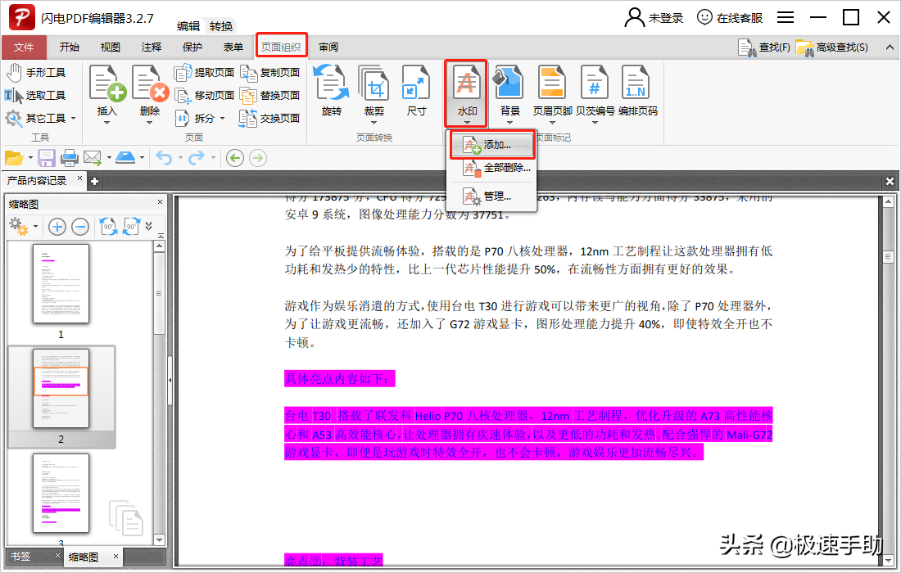Click the Print icon in quick access bar
This screenshot has width=901, height=573.
(x=70, y=156)
